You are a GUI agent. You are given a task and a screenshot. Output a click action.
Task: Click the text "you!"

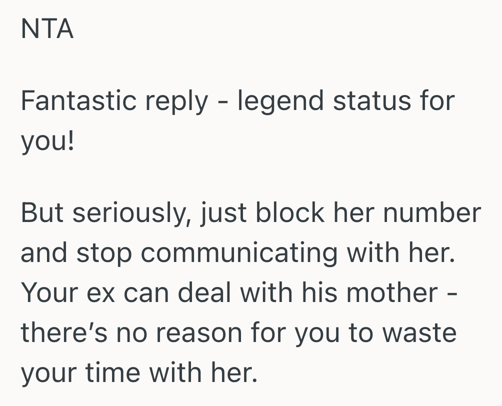coord(47,142)
